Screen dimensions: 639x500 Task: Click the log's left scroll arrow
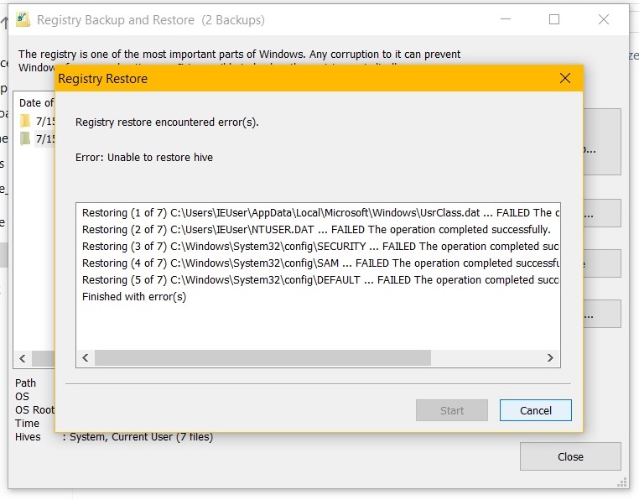click(85, 358)
